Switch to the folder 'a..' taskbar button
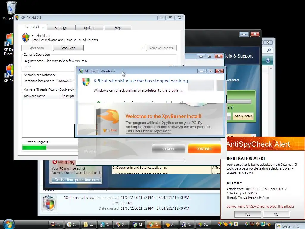This screenshot has height=229, width=305. 88,225
